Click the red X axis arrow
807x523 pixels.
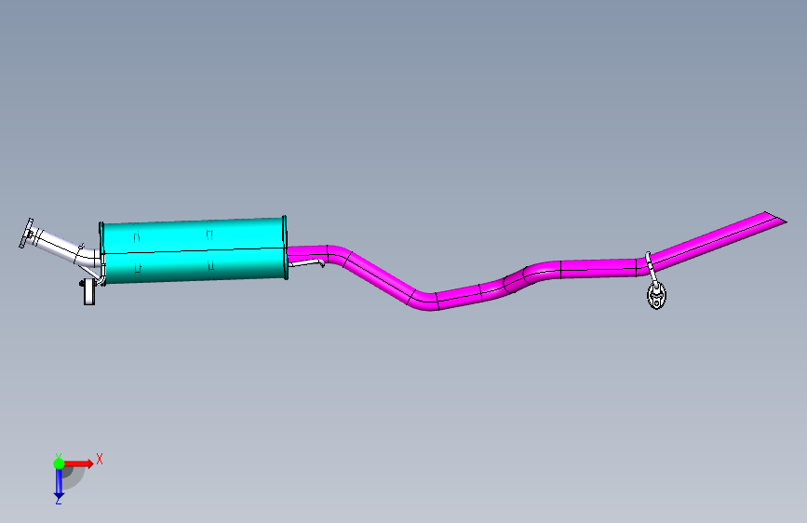(78, 463)
